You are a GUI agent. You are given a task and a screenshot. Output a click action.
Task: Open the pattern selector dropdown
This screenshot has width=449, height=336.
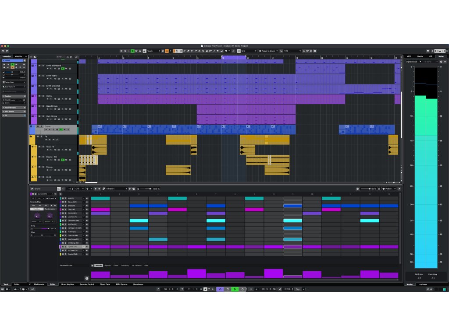click(117, 189)
